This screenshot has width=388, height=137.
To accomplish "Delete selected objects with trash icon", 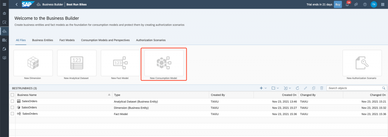I will click(x=322, y=88).
